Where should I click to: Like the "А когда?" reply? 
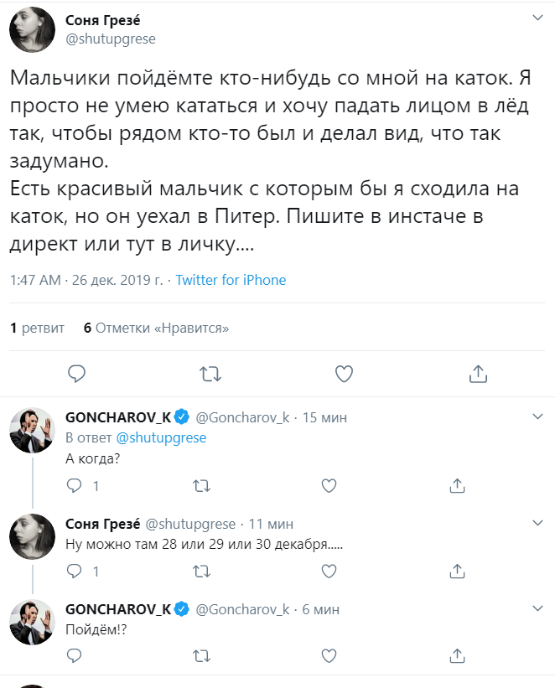click(x=329, y=485)
